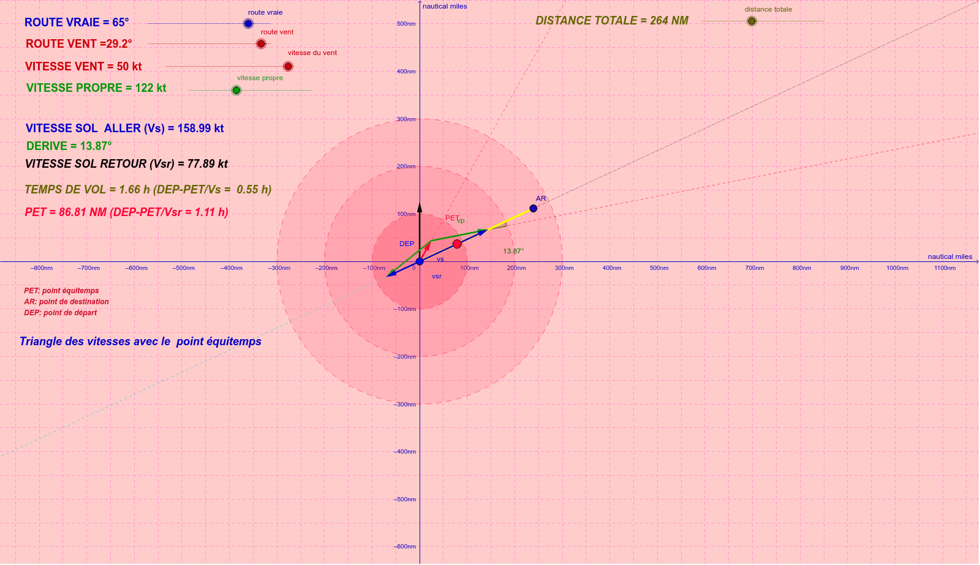Click the 500nm tick label on the vertical axis
The image size is (980, 565).
point(406,24)
